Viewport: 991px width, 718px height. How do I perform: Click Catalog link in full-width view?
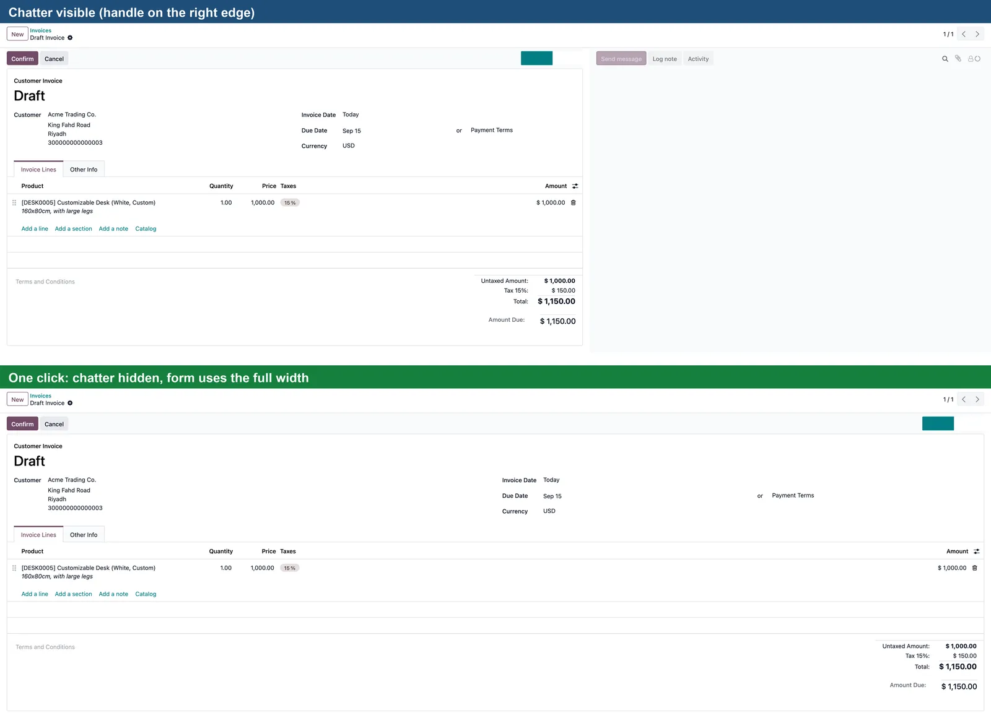(146, 594)
